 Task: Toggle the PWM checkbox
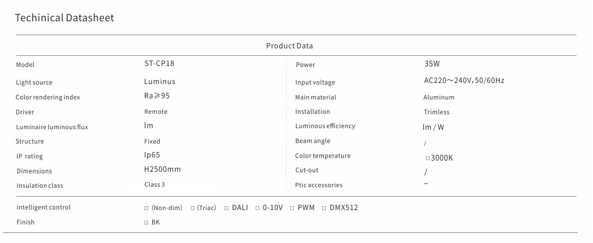point(292,208)
